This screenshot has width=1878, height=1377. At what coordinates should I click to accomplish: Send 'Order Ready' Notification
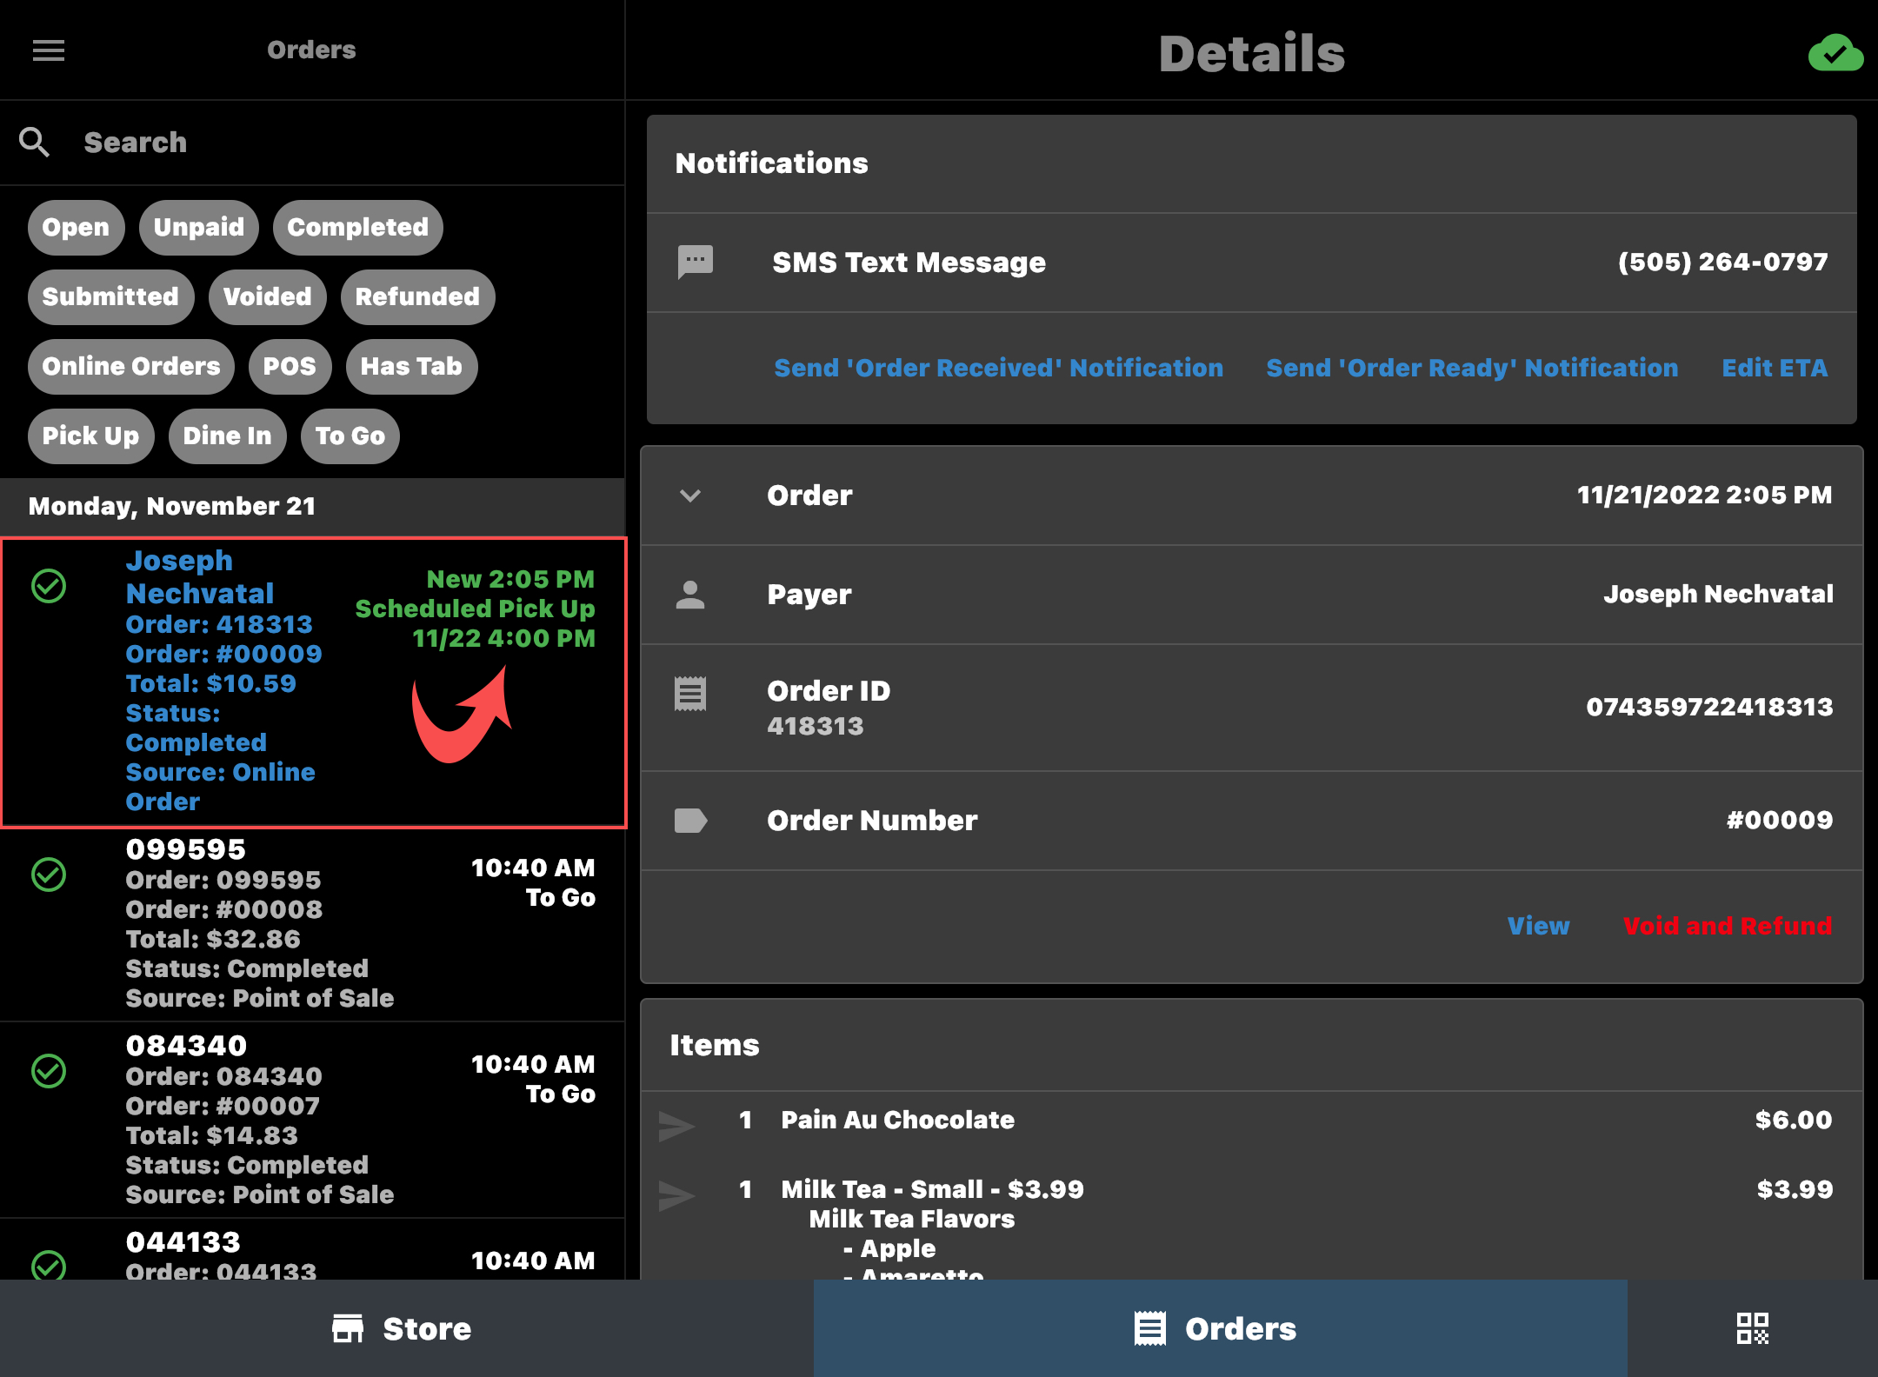click(1472, 368)
